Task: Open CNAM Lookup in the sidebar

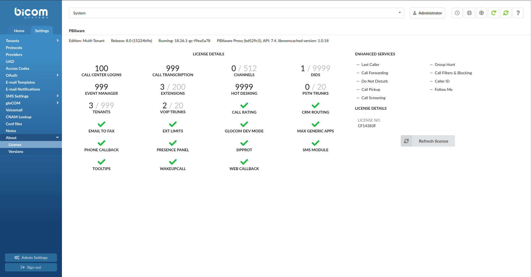Action: 31,117
